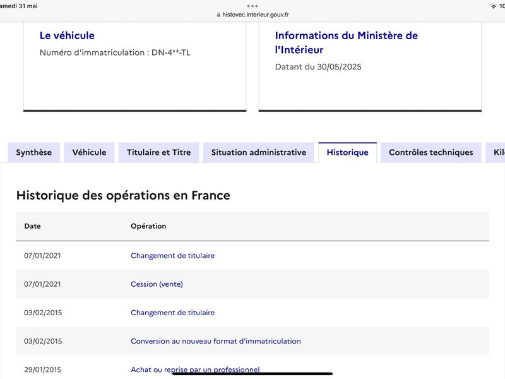Viewport: 505px width, 379px height.
Task: Open Conversion au nouveau format d'immatriculation
Action: pos(216,341)
